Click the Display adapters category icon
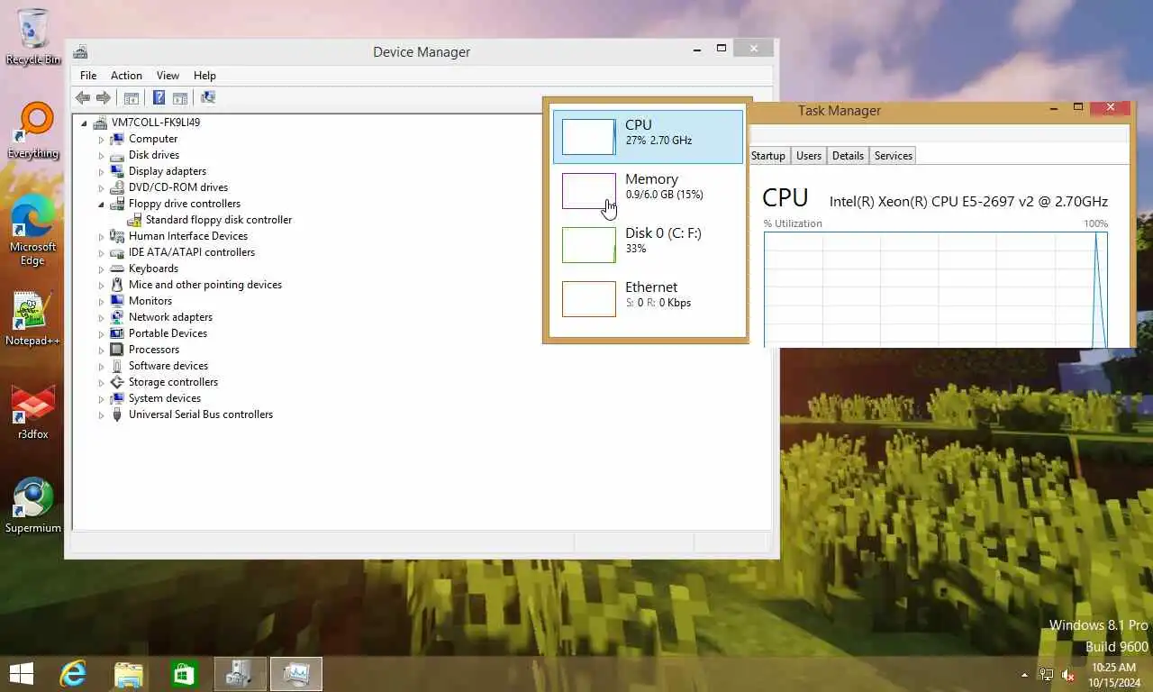 [116, 171]
